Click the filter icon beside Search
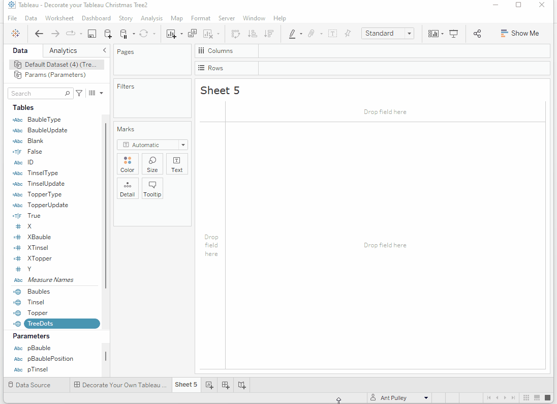 79,93
